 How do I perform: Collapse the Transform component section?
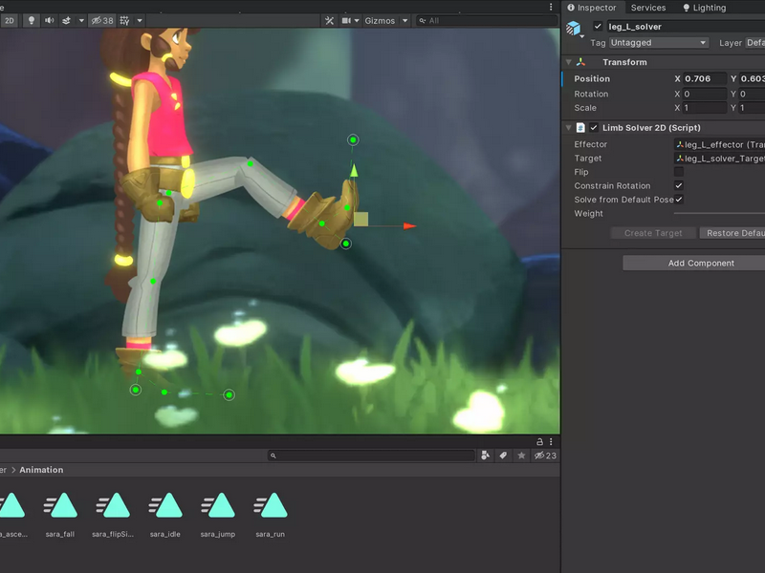coord(568,62)
